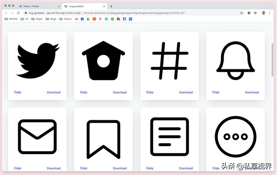Copy the bookmark ribbon SVG
This screenshot has width=277, height=175.
[x=83, y=168]
